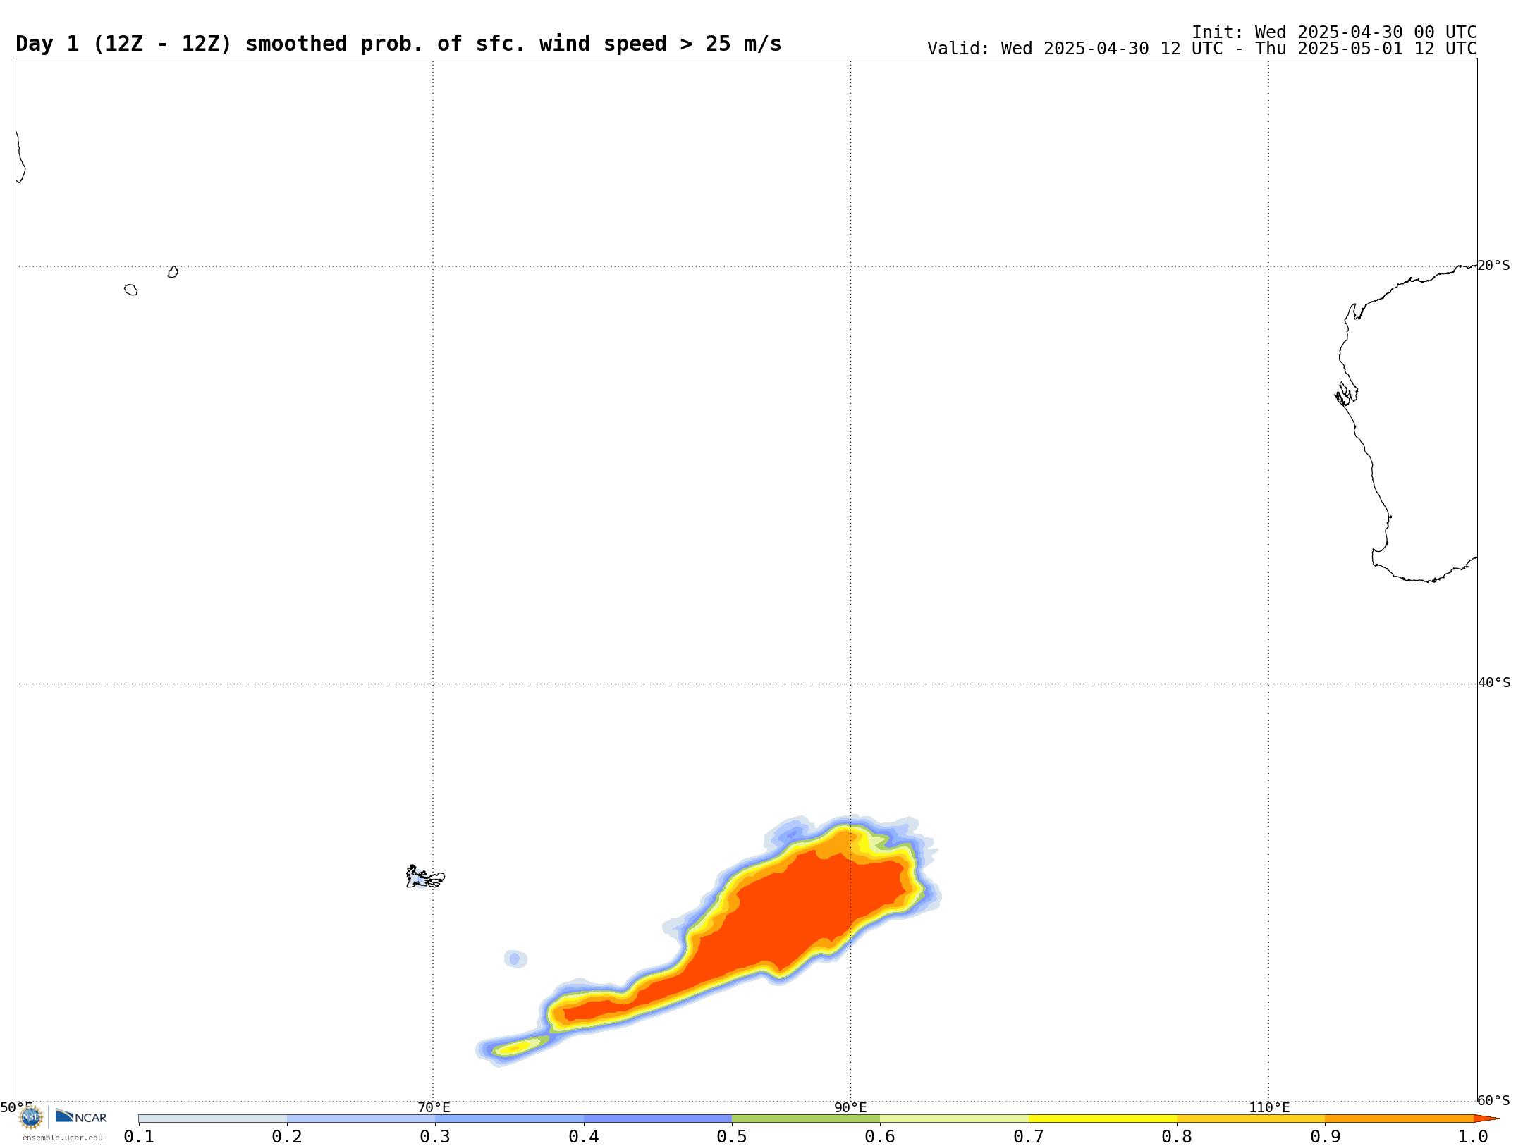Click the small yellow probability patch at the southwest tip

coord(516,1047)
